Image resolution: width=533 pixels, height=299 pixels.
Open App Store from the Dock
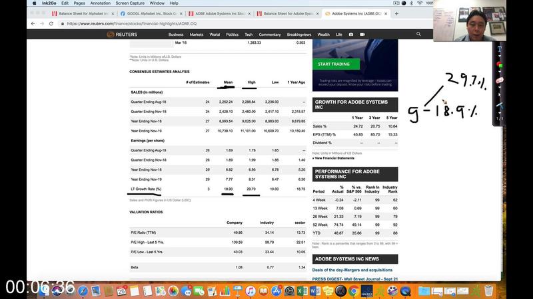point(276,291)
